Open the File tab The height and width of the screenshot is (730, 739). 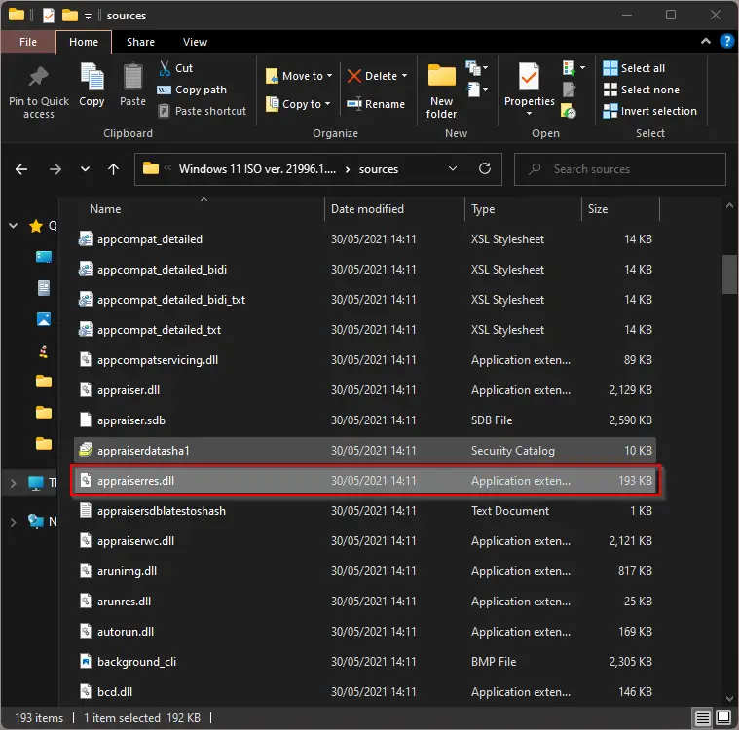[x=28, y=42]
